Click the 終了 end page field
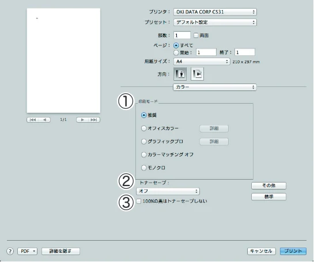 coord(245,52)
